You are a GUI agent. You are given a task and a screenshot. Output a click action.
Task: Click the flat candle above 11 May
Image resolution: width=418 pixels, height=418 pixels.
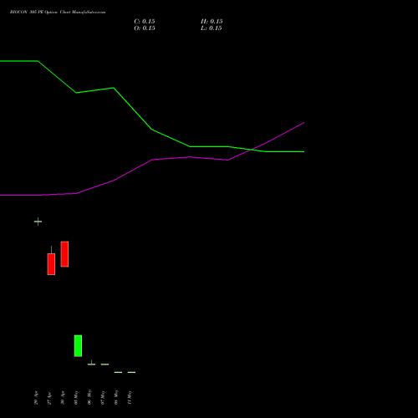[131, 372]
